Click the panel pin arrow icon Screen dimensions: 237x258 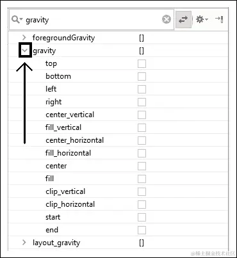219,19
